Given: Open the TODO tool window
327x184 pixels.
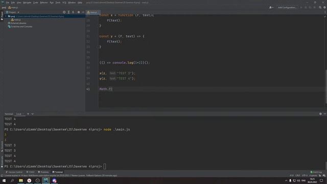Looking at the screenshot, I should point(31,172).
